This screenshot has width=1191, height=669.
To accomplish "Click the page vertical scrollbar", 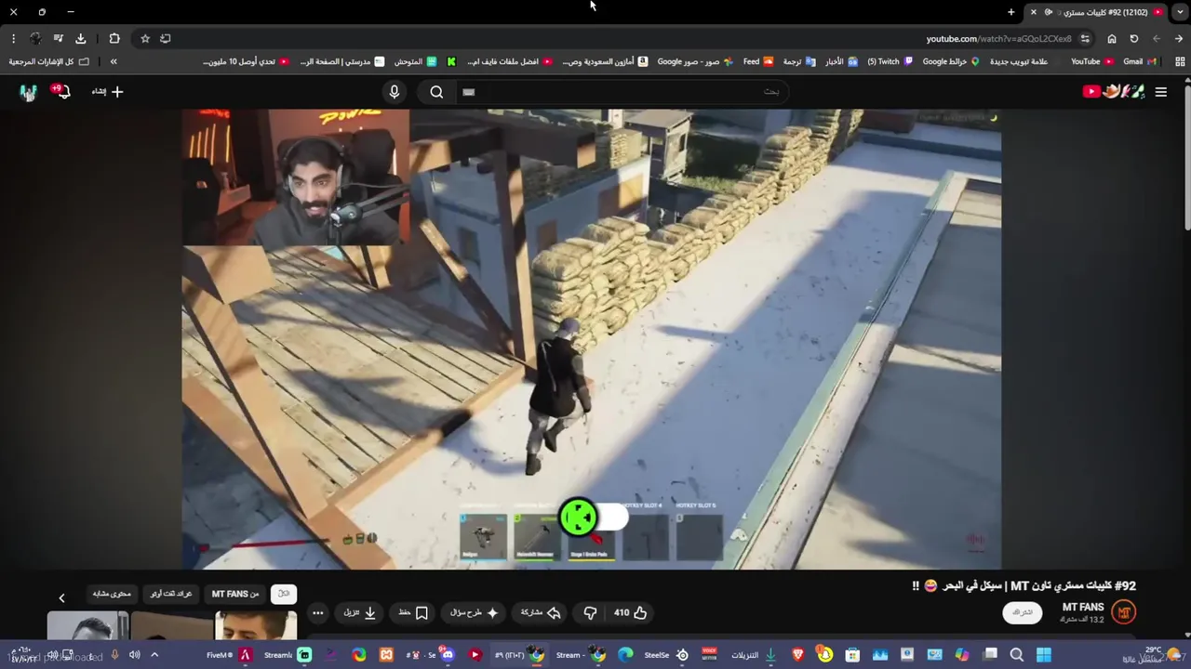I will click(1187, 158).
